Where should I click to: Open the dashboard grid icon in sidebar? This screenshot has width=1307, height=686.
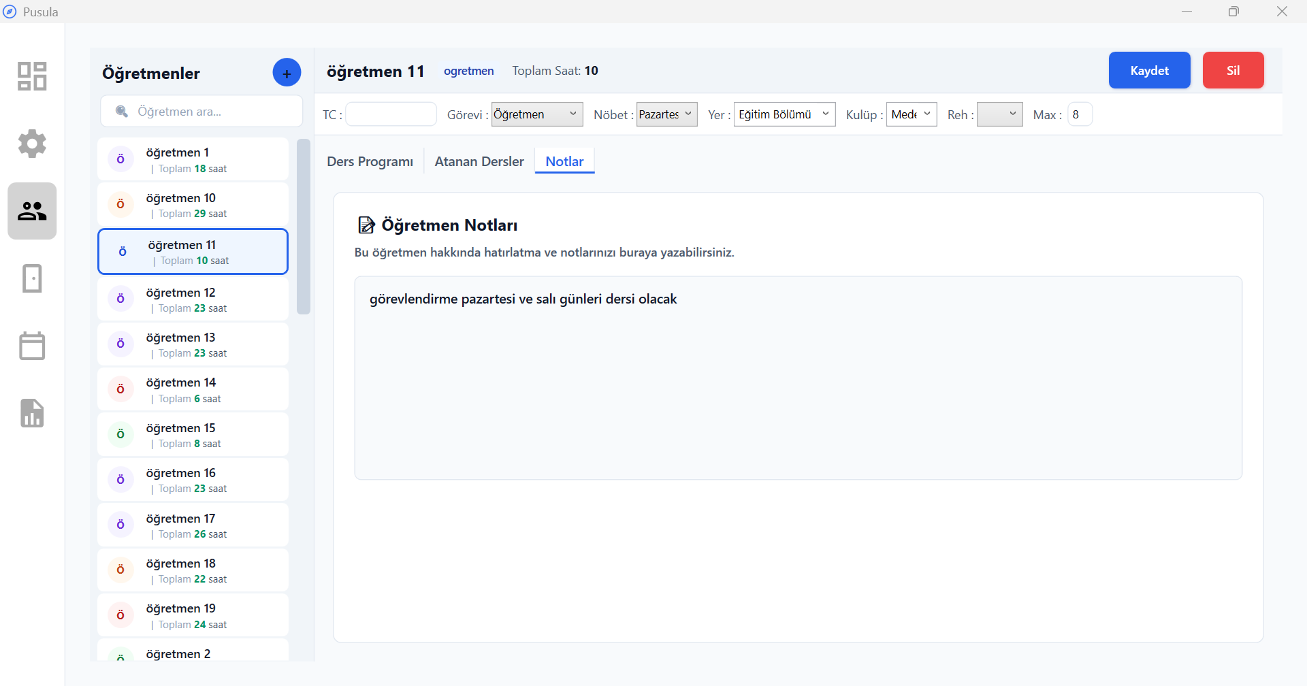click(32, 76)
